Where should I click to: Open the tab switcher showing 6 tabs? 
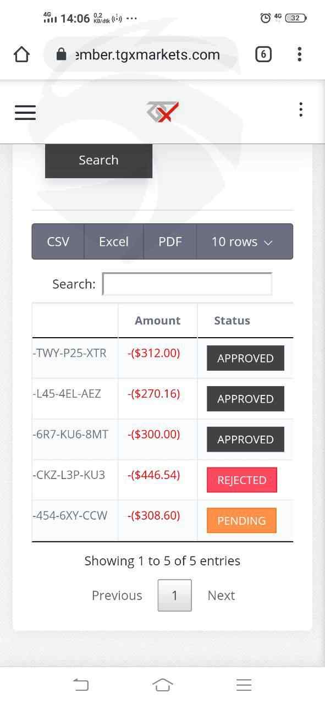point(263,54)
